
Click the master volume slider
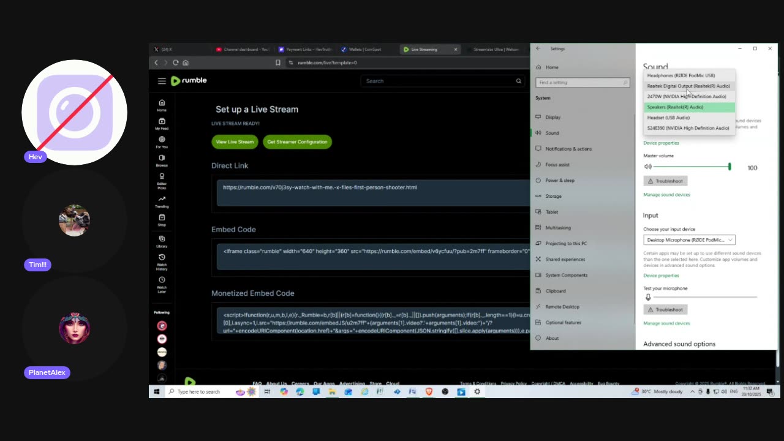[692, 167]
